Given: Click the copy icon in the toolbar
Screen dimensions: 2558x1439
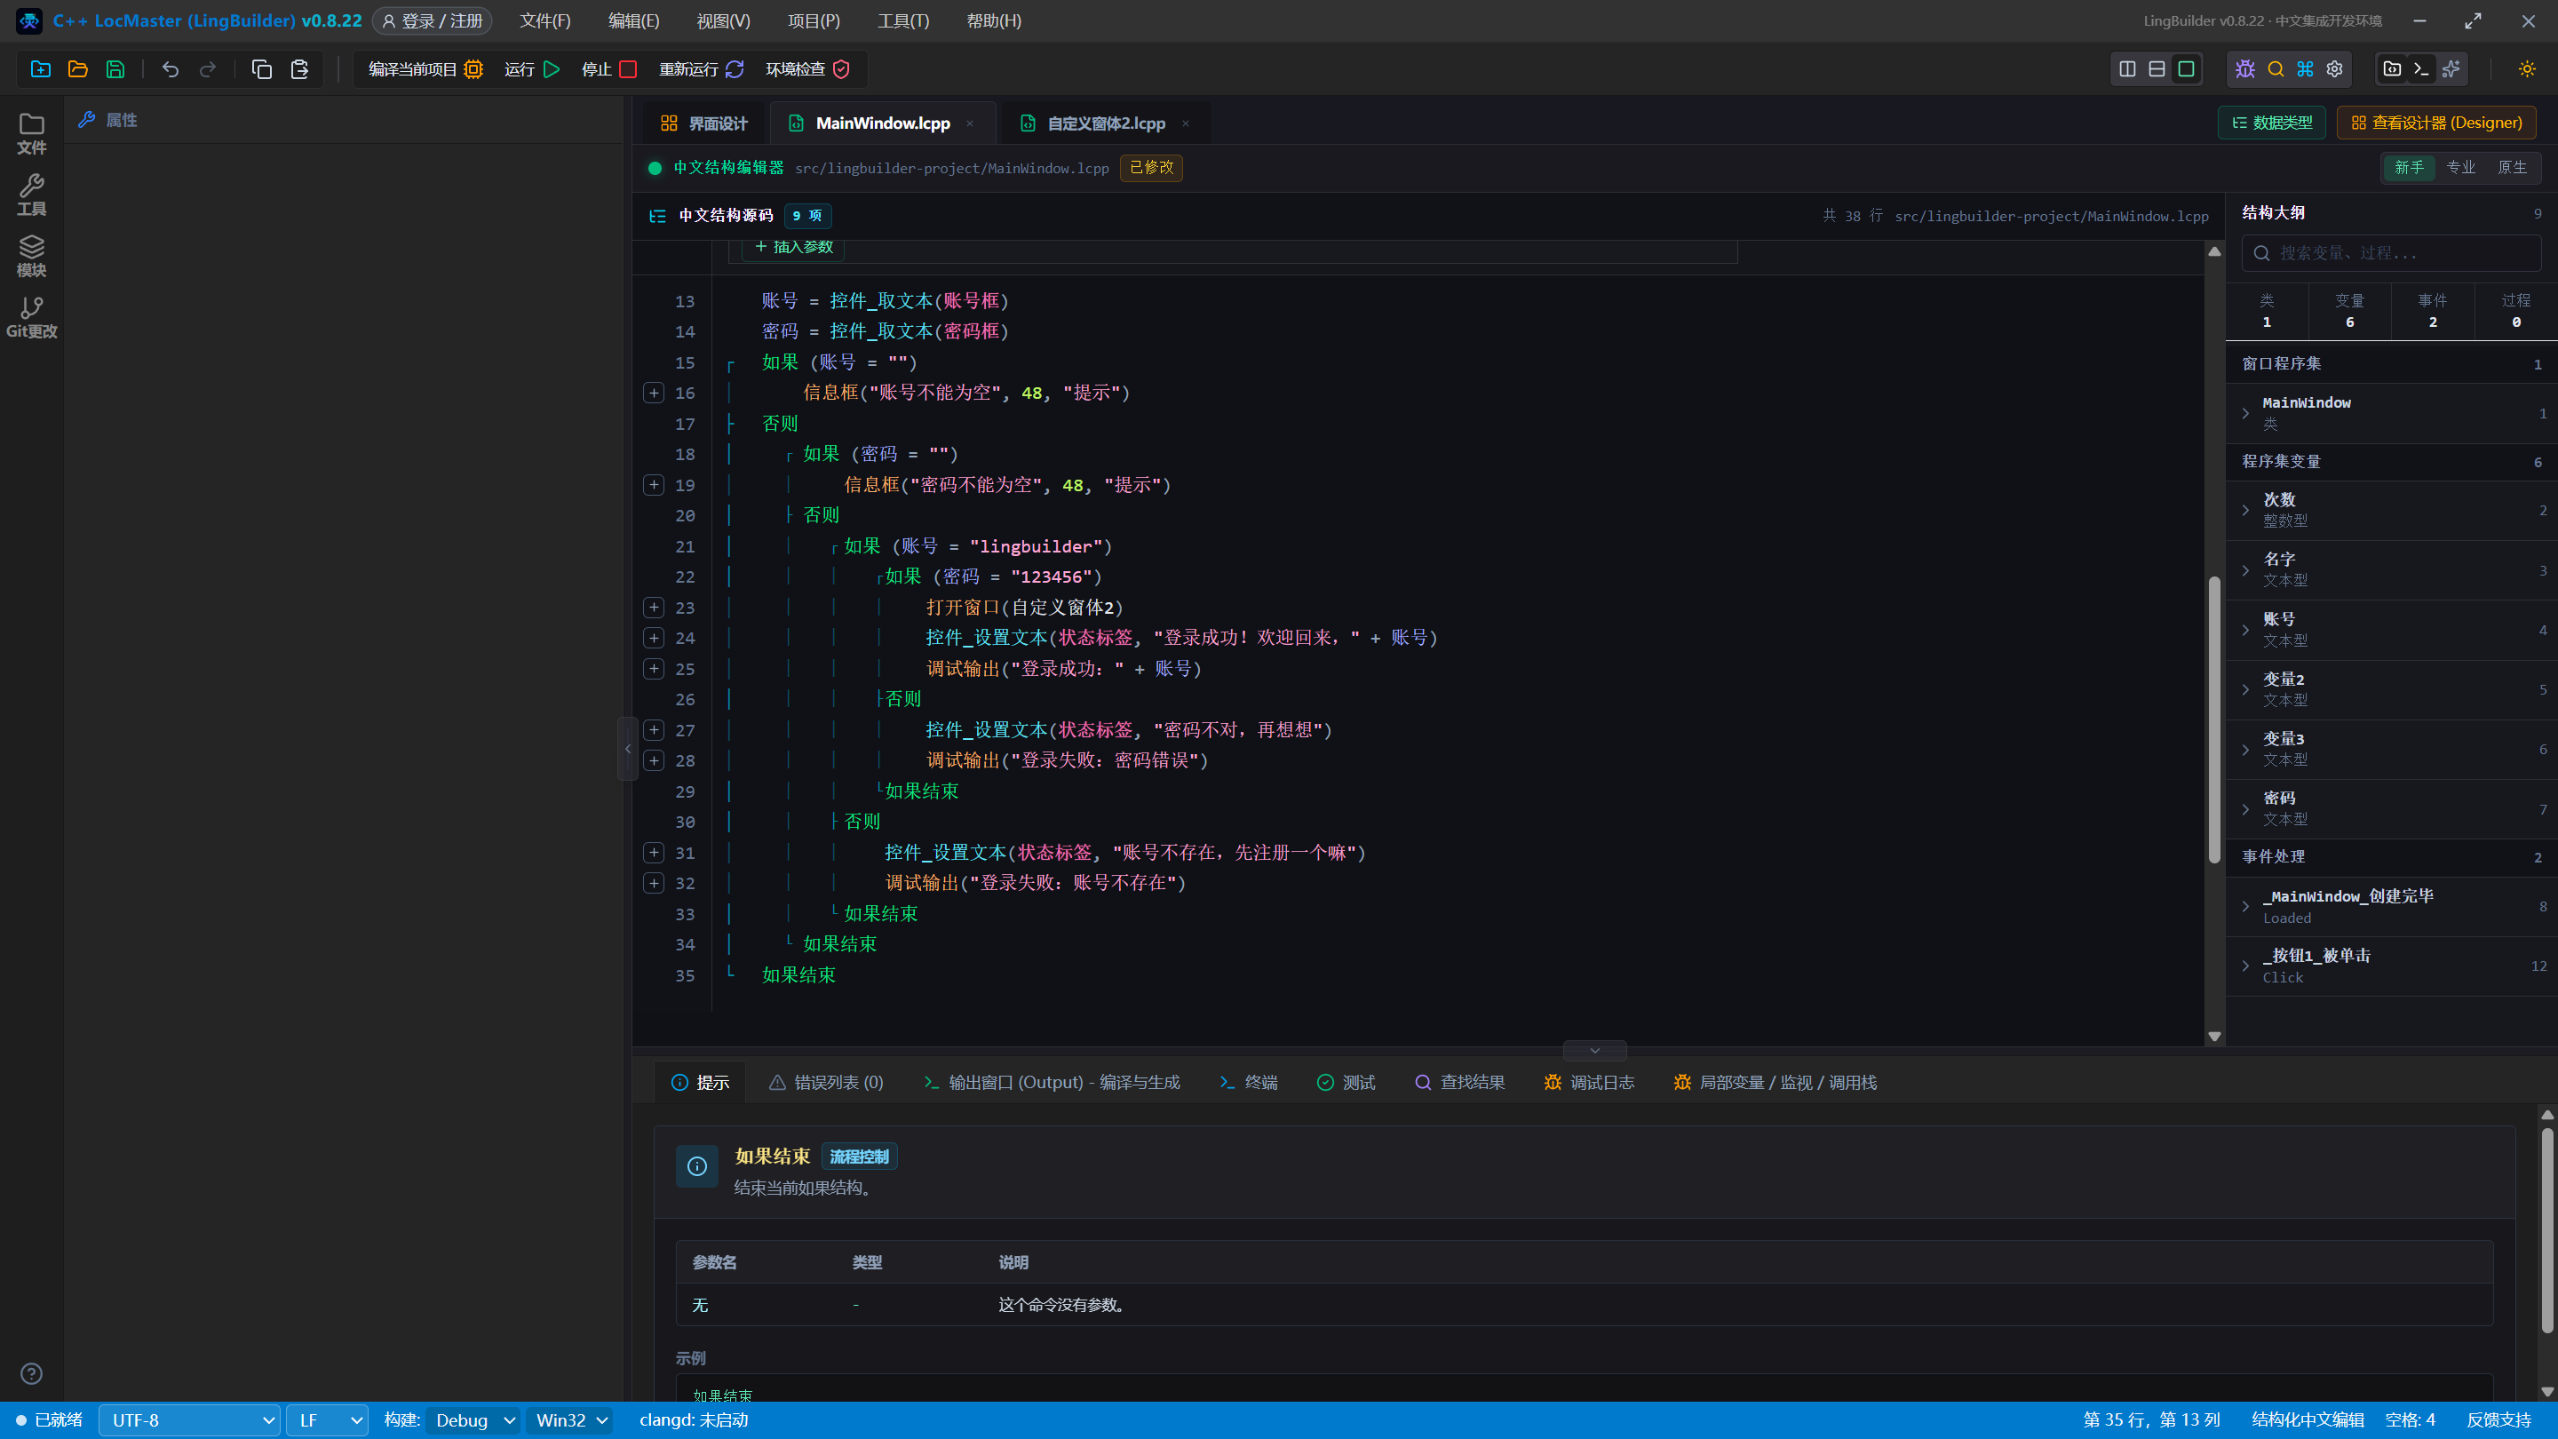Looking at the screenshot, I should 261,69.
